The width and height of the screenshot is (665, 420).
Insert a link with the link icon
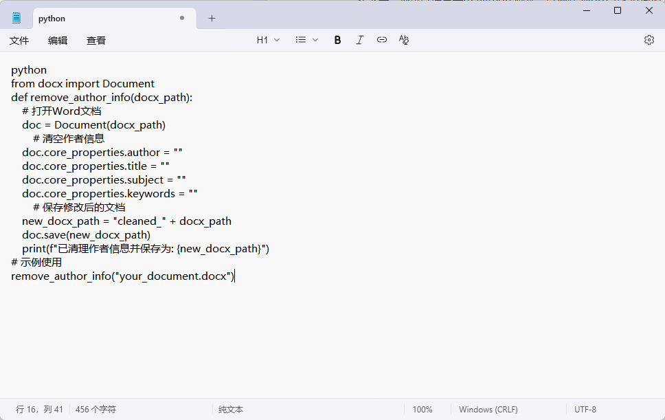tap(382, 40)
